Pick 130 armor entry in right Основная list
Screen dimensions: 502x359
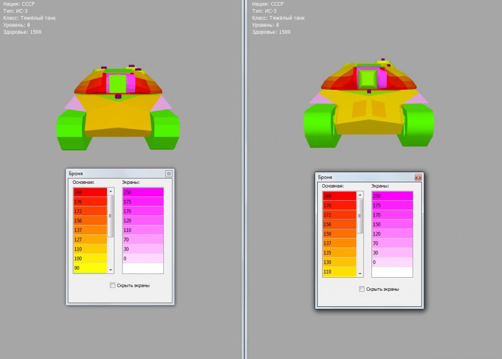coord(339,263)
